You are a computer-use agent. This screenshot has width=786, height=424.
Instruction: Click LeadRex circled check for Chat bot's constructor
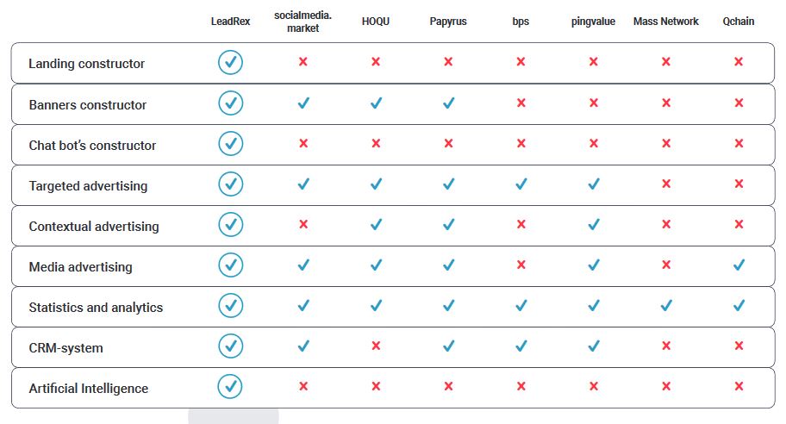231,144
